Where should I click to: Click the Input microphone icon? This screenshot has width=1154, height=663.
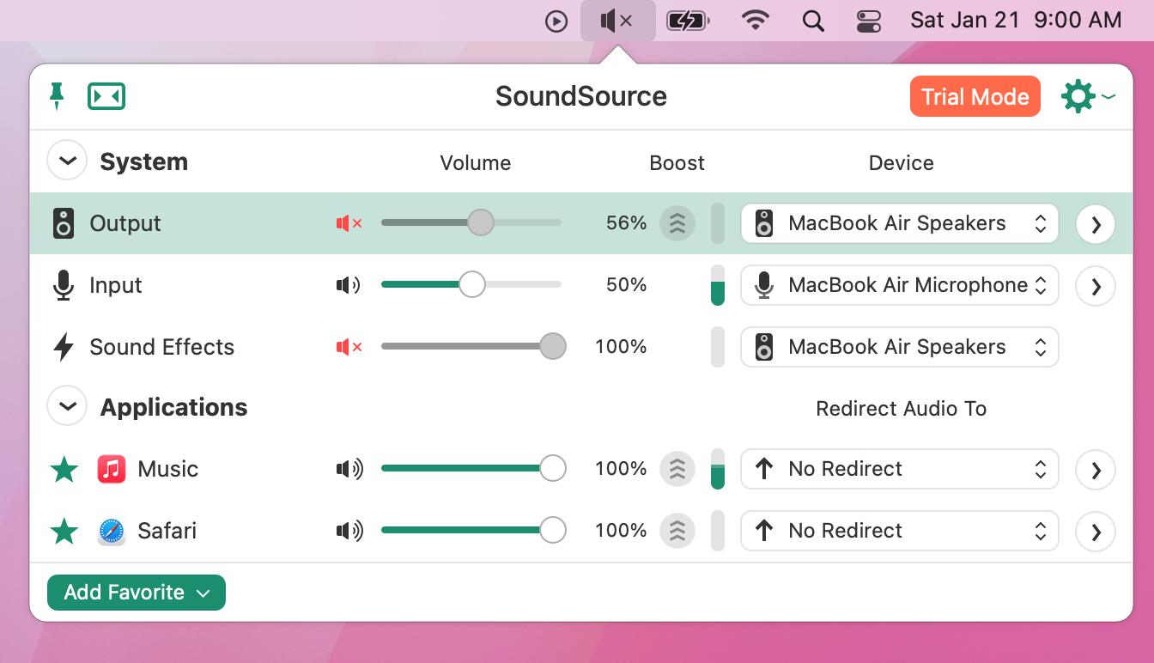pos(64,285)
